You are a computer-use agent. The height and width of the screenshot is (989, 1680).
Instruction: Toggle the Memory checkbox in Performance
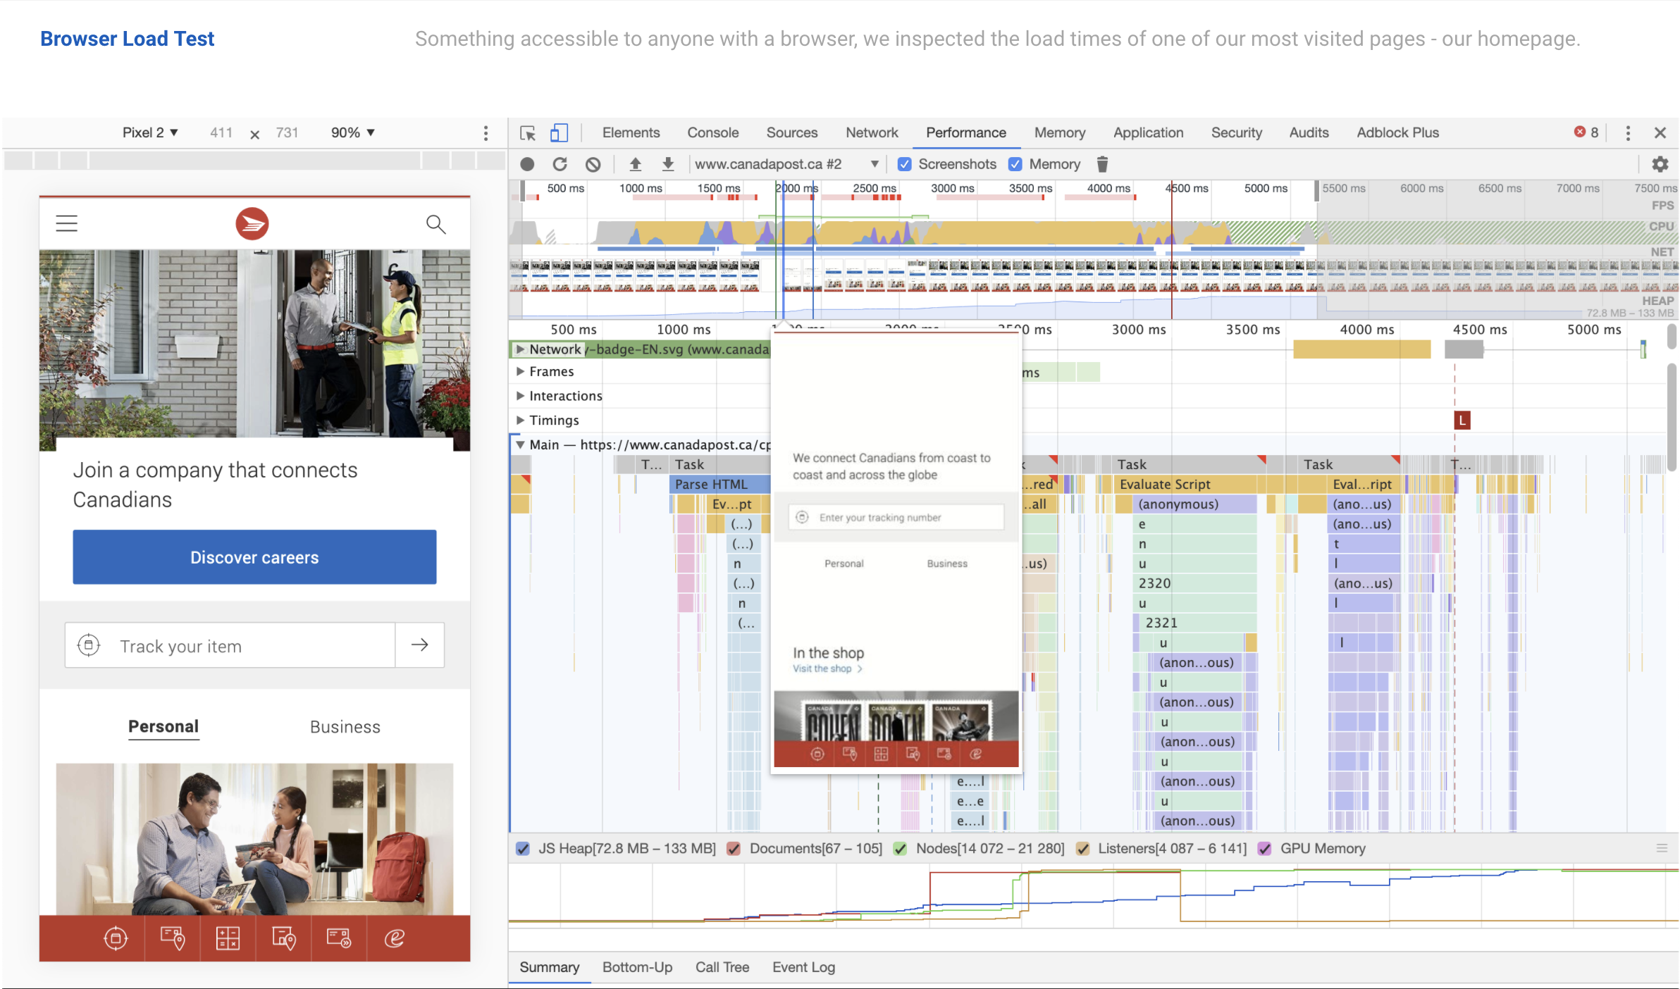pos(1015,163)
